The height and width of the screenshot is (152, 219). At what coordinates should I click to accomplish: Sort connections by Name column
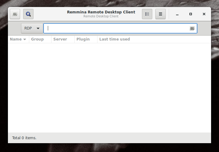[19, 39]
